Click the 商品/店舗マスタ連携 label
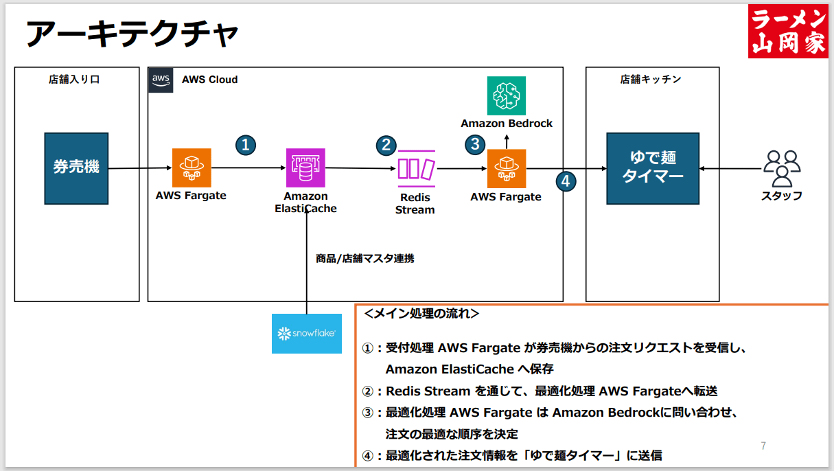This screenshot has height=471, width=834. [x=364, y=259]
